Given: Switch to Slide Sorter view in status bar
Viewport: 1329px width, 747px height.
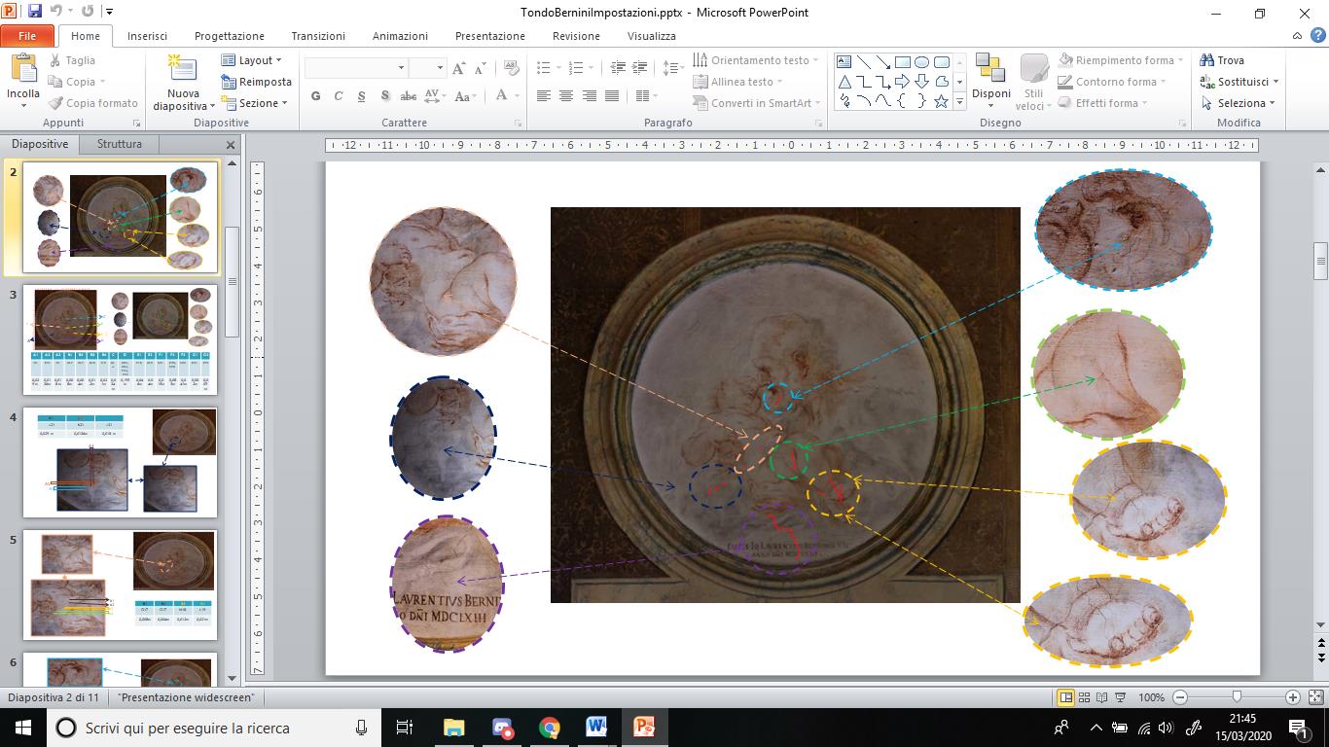Looking at the screenshot, I should click(1086, 697).
